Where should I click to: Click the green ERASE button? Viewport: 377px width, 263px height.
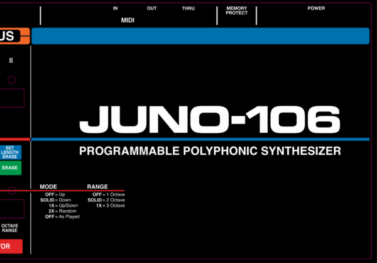[x=10, y=167]
